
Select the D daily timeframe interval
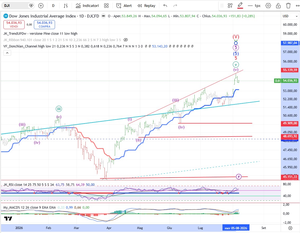pos(53,6)
